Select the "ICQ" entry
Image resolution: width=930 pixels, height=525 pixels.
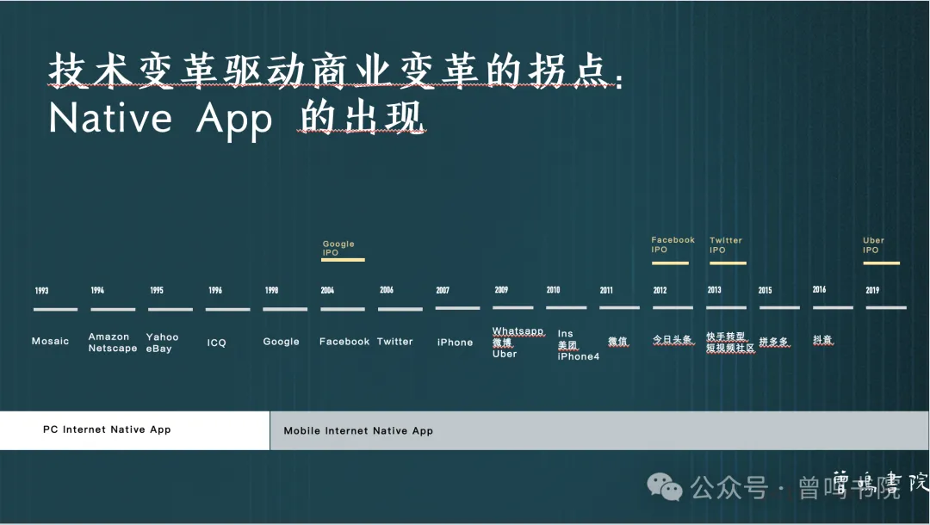pyautogui.click(x=216, y=343)
